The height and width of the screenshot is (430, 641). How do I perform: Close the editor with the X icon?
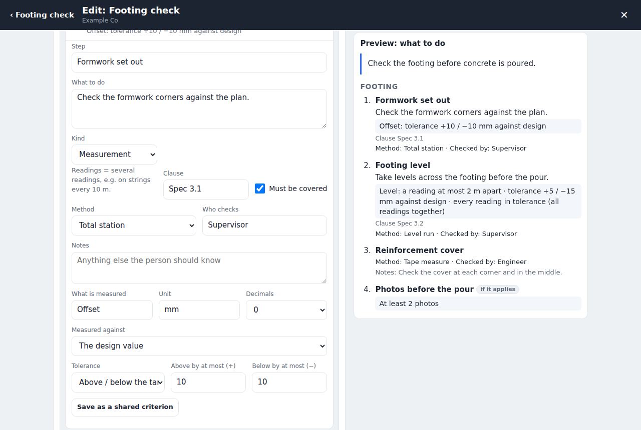pyautogui.click(x=624, y=15)
